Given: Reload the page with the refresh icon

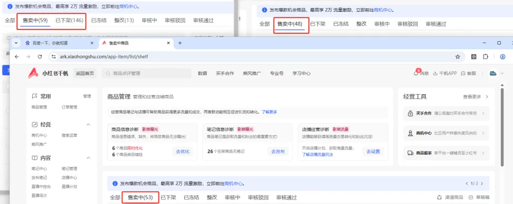Looking at the screenshot, I should pyautogui.click(x=40, y=57).
